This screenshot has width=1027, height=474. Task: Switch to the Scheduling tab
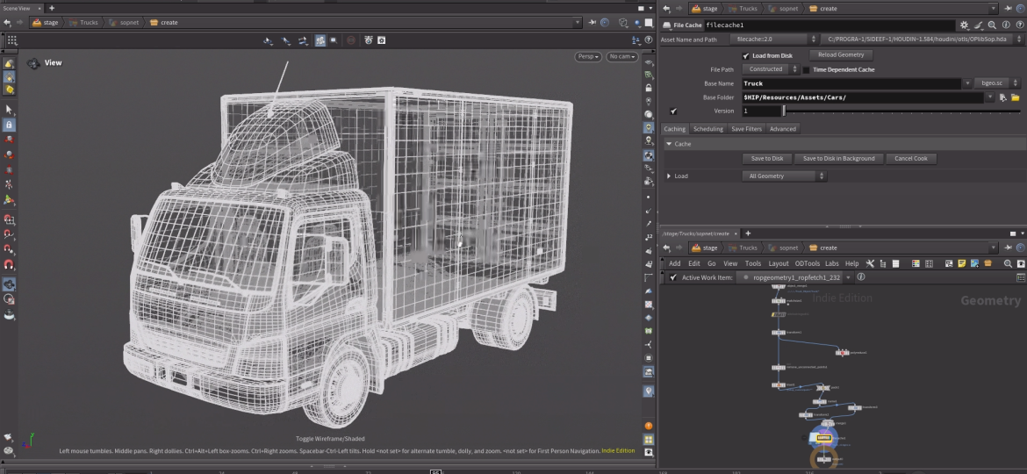pyautogui.click(x=708, y=129)
